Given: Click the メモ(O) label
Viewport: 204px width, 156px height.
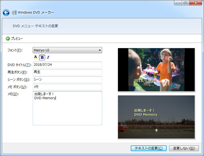Looking at the screenshot, I should click(13, 94).
